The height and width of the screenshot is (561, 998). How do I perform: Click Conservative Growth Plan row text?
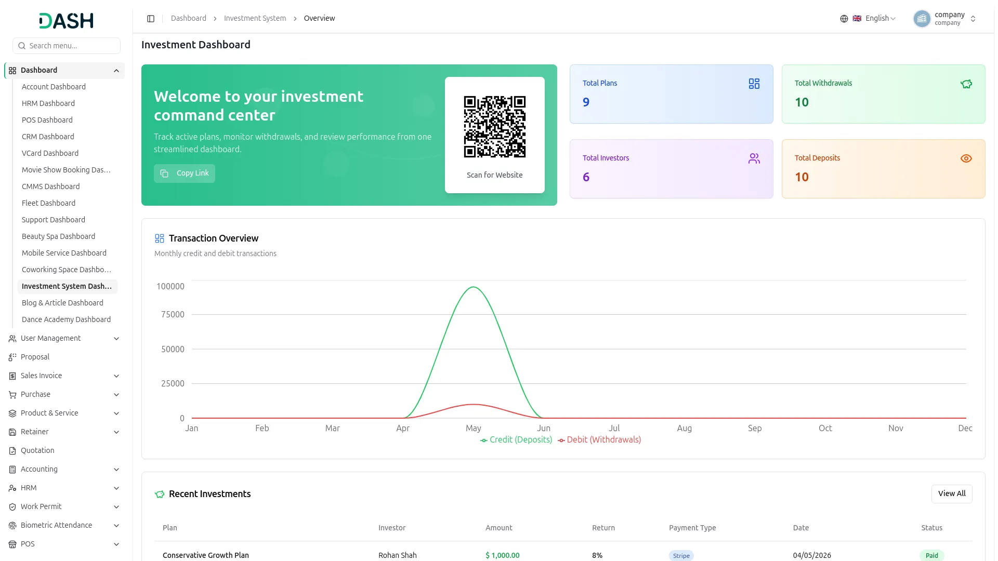pyautogui.click(x=206, y=555)
